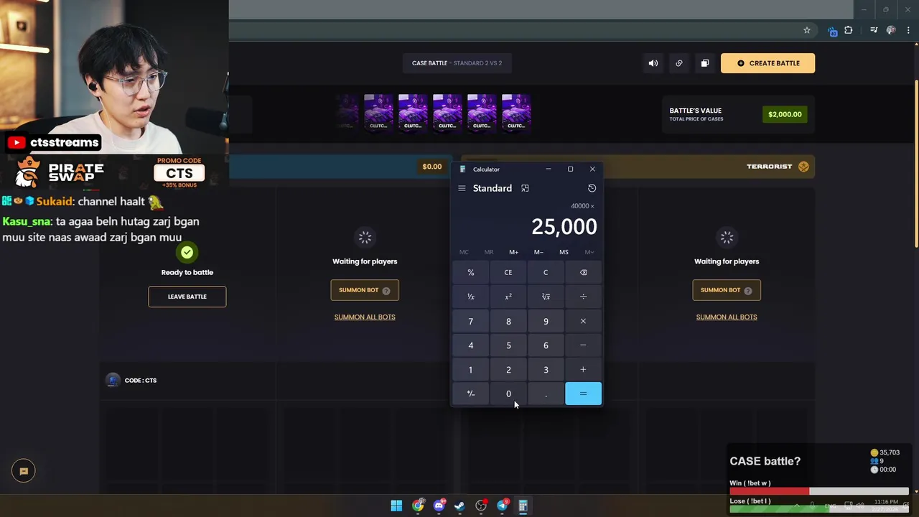The width and height of the screenshot is (919, 517).
Task: Click the blue extension icon with badge
Action: click(x=832, y=31)
